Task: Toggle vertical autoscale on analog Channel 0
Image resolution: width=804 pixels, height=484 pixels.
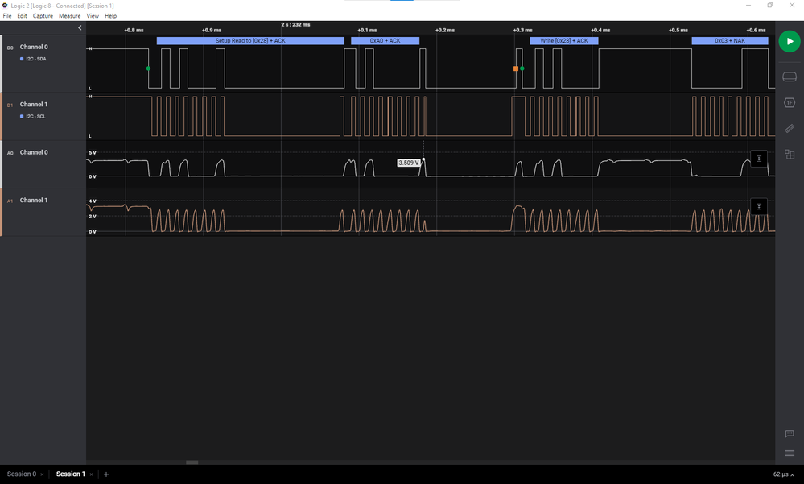Action: click(x=759, y=159)
